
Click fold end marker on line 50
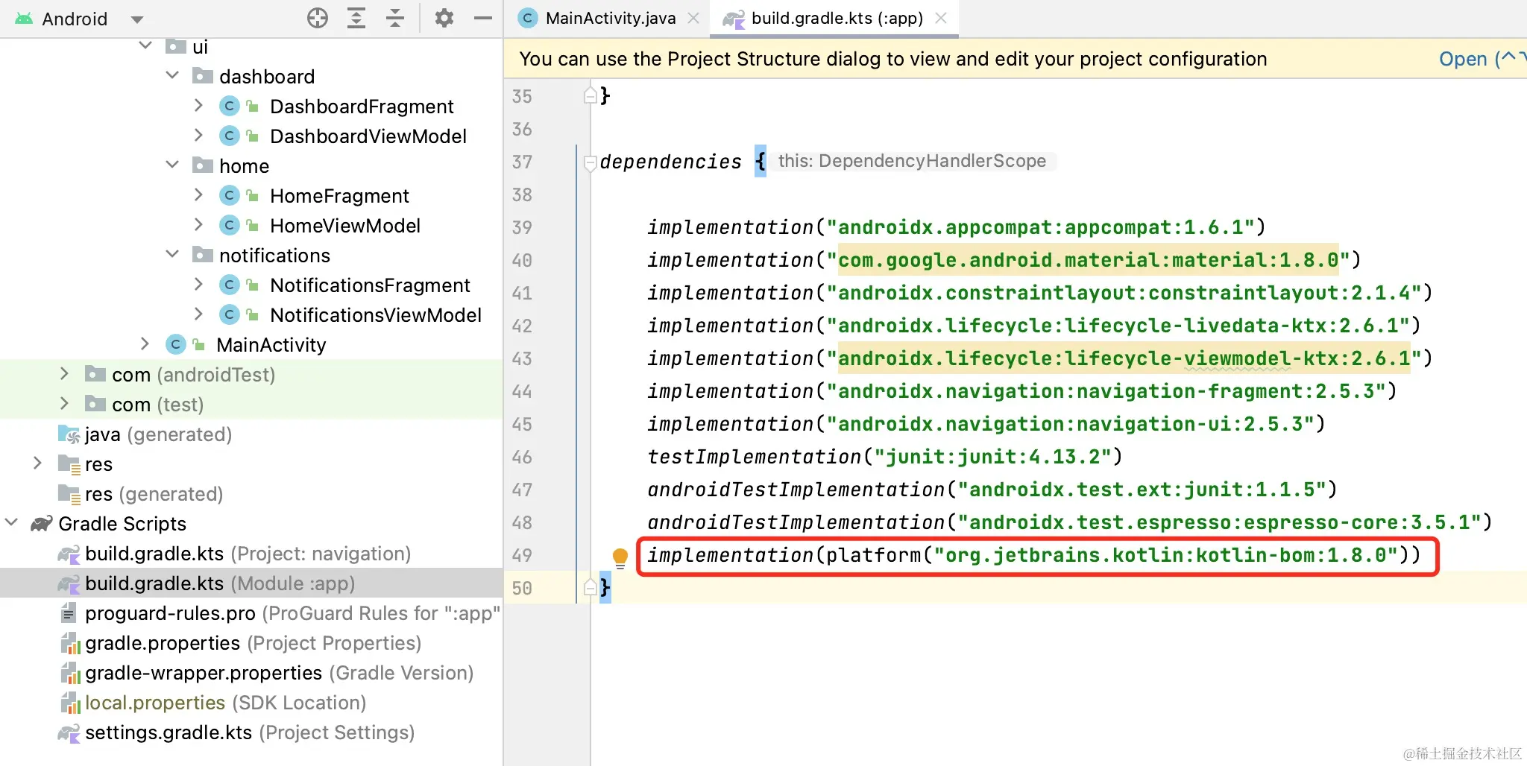click(x=590, y=587)
